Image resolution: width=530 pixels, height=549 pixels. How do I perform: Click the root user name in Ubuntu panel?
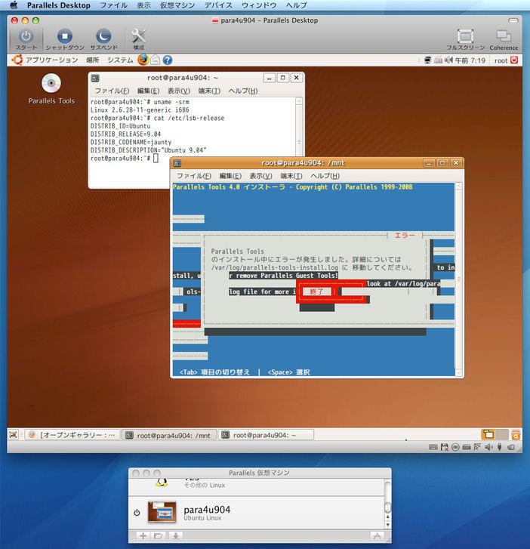pyautogui.click(x=501, y=60)
